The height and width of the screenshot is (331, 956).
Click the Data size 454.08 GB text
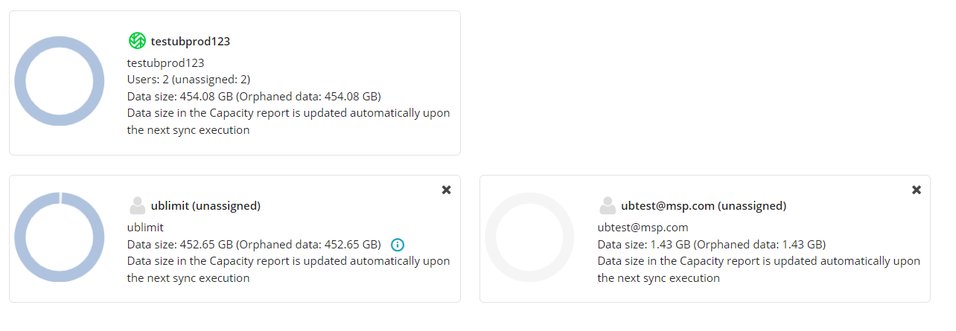point(255,97)
